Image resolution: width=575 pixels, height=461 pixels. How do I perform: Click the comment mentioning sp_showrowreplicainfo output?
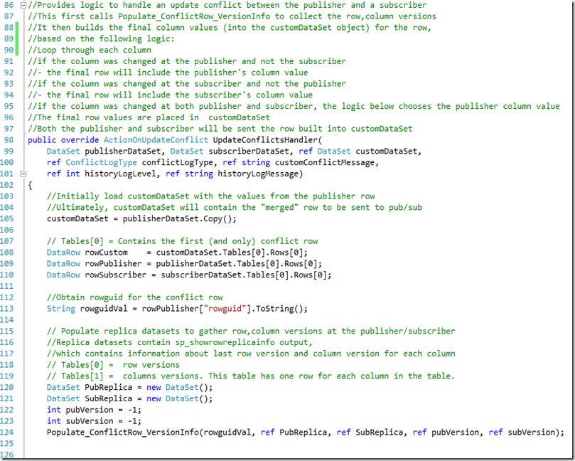pos(179,342)
